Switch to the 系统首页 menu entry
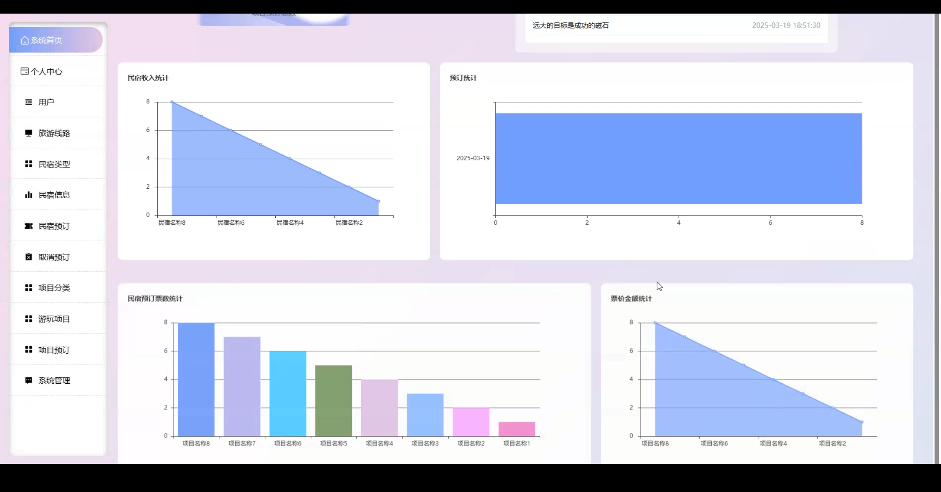 click(x=46, y=40)
